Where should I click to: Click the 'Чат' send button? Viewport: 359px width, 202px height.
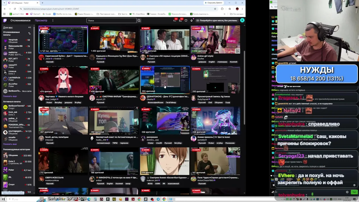[x=354, y=192]
